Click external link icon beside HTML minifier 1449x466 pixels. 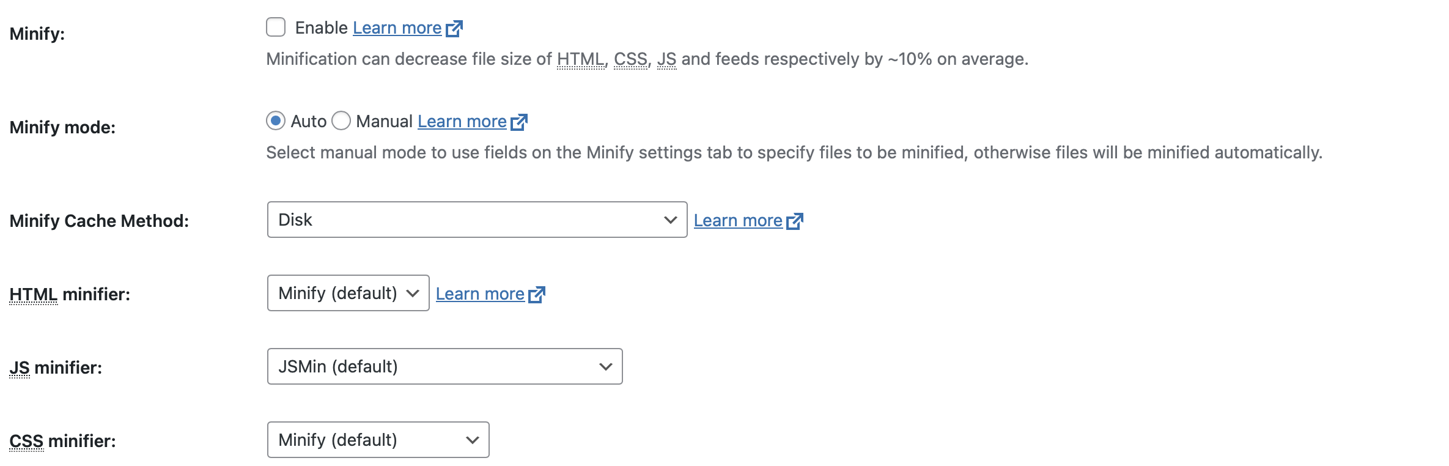point(537,294)
